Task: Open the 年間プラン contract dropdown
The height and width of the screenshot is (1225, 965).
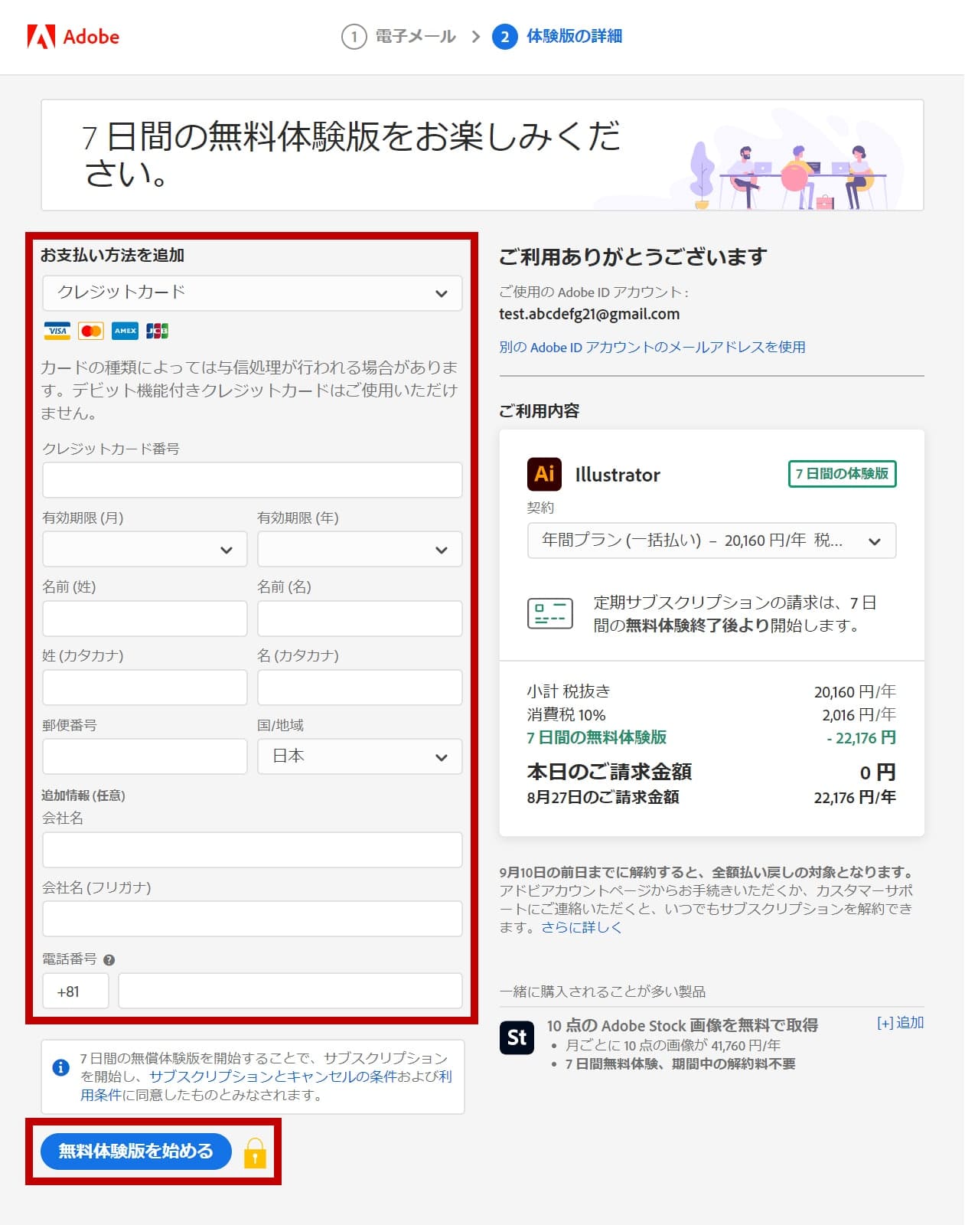Action: [x=712, y=541]
